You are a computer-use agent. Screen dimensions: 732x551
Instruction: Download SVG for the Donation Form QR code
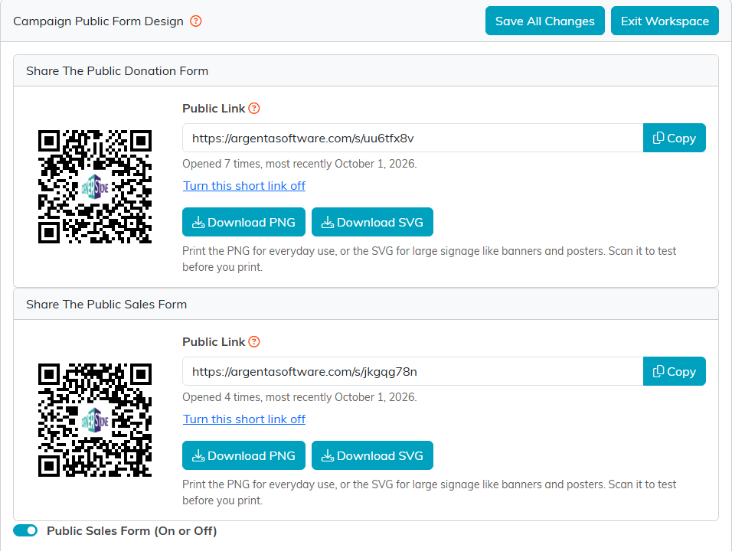[373, 222]
